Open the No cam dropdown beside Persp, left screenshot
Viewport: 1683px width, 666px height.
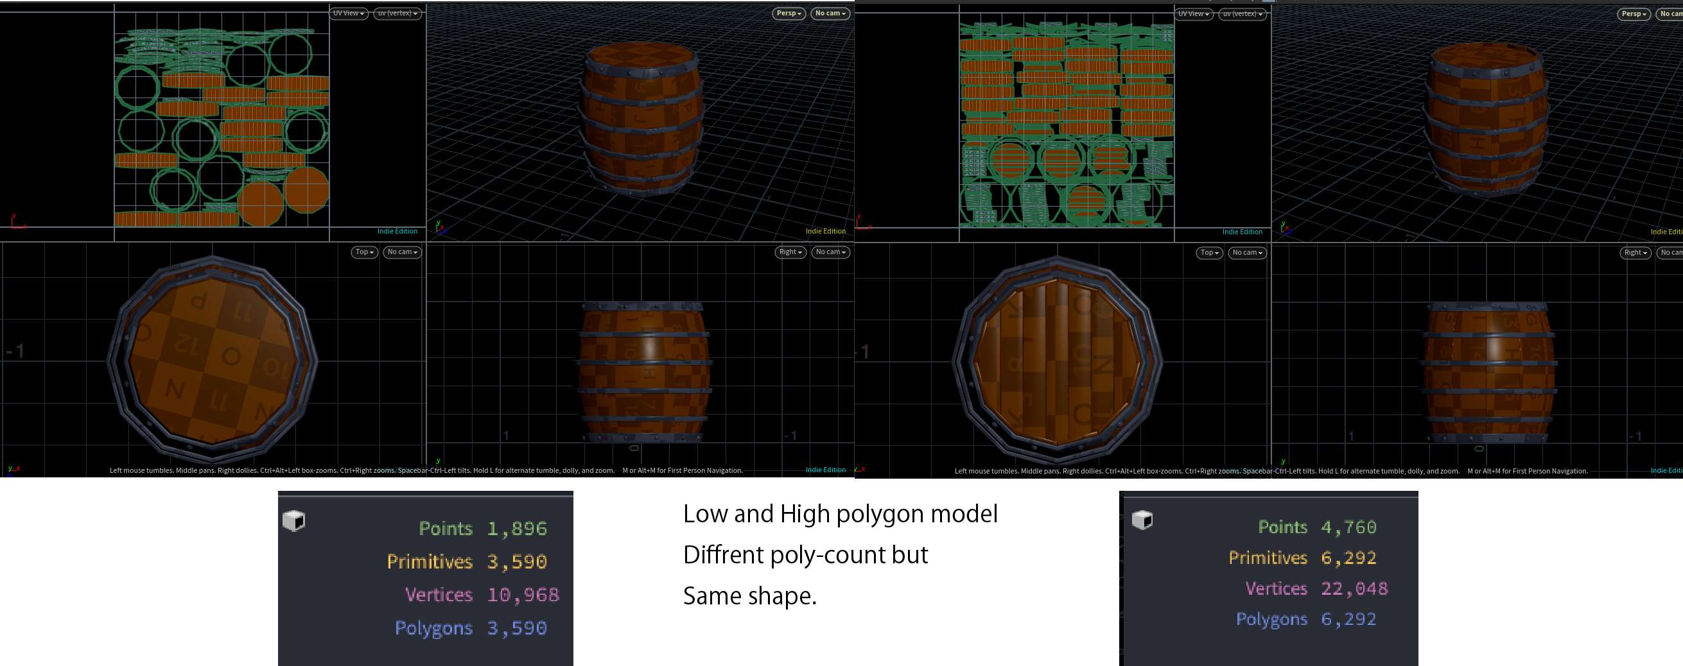point(830,13)
